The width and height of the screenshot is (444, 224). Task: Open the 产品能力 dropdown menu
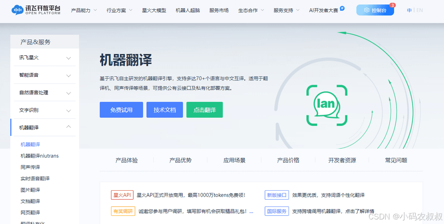click(x=84, y=10)
